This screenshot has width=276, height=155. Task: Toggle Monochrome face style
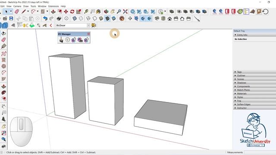pos(114,18)
